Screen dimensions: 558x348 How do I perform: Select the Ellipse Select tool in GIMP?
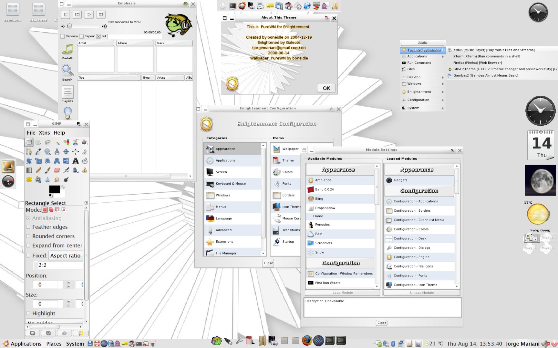point(38,142)
